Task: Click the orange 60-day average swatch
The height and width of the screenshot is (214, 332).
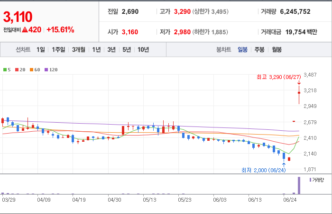Action: pos(31,69)
